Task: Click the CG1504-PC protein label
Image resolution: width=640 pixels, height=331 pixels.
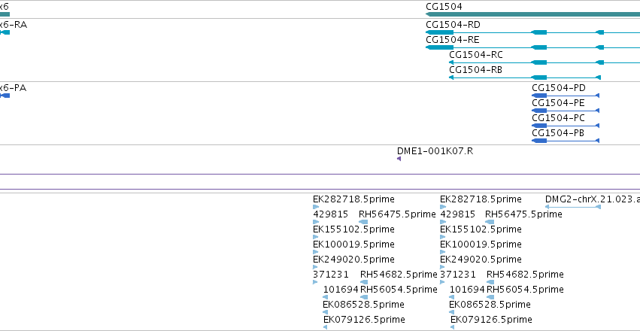Action: 558,118
